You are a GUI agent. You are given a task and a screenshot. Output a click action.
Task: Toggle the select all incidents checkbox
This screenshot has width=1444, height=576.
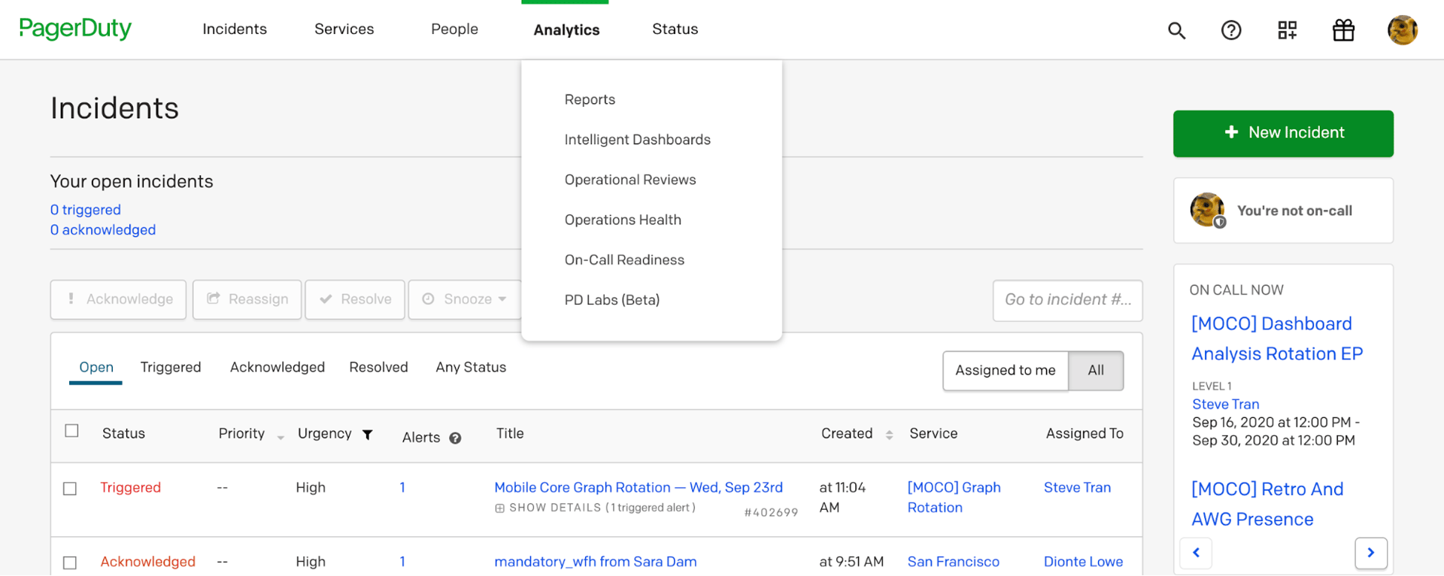(x=72, y=431)
